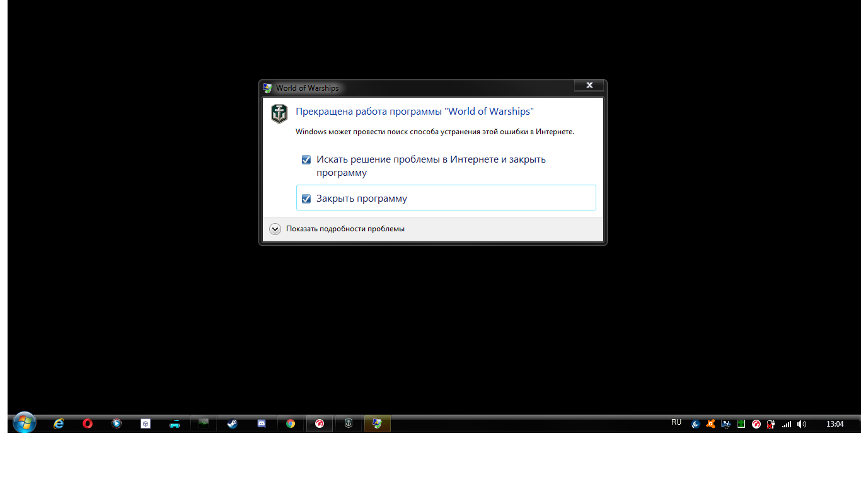
Task: Open the volume speaker tray icon
Action: [802, 424]
